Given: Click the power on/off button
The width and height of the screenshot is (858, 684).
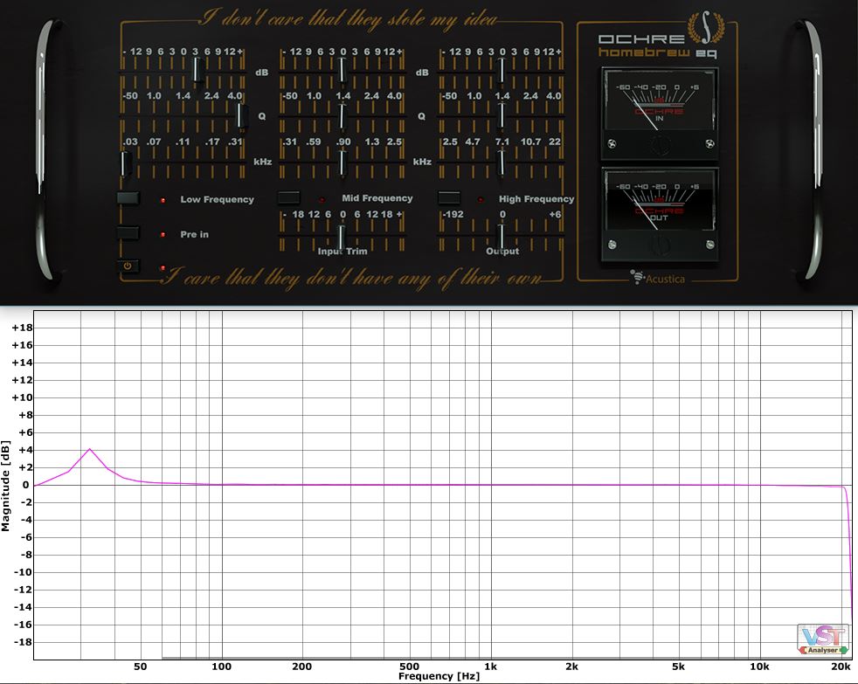Looking at the screenshot, I should point(128,266).
